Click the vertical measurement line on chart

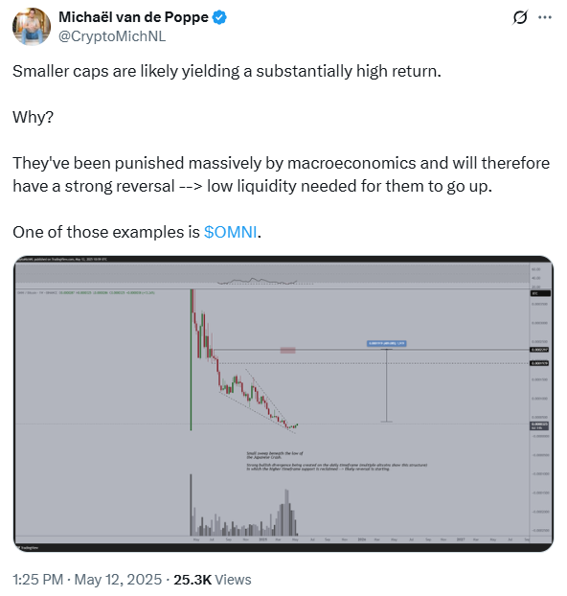387,385
